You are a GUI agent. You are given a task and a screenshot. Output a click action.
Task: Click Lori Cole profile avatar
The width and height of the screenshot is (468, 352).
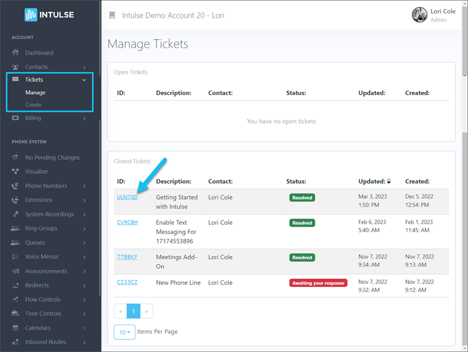coord(419,15)
